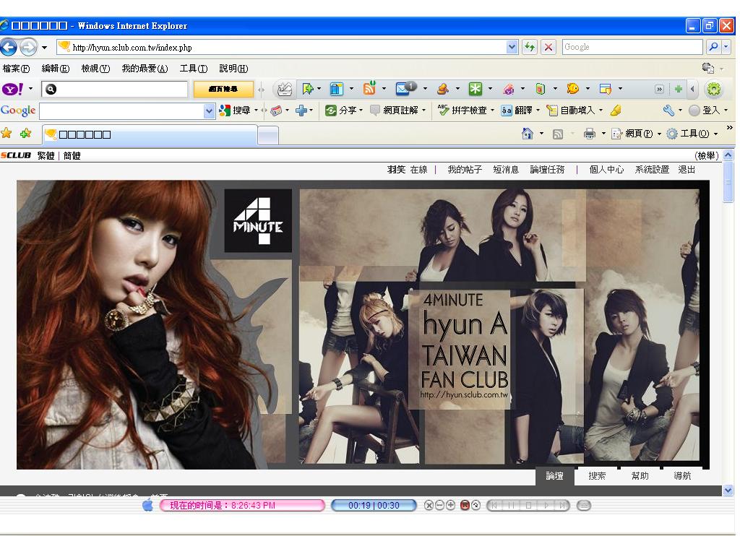This screenshot has height=536, width=740.
Task: Click the Print printer icon on command bar
Action: pos(590,134)
